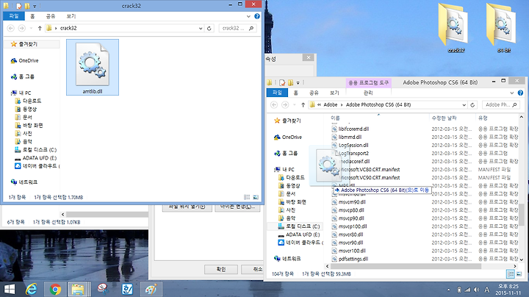Launch Internet Explorer from taskbar
Screen dimensions: 529x297
pyautogui.click(x=32, y=289)
